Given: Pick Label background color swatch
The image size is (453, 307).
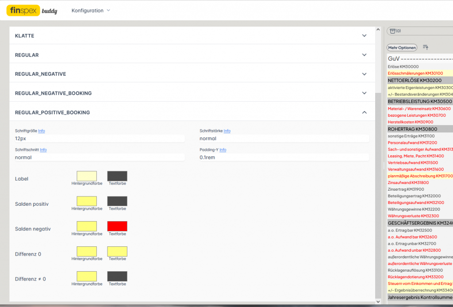Looking at the screenshot, I should 87,176.
